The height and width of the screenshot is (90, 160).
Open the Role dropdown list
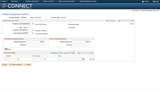83,59
